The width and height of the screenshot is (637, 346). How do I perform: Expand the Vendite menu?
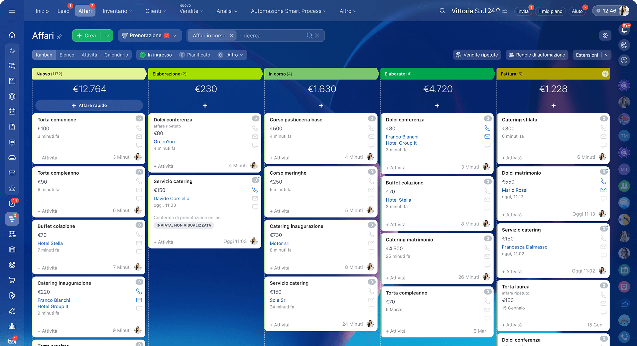pos(191,11)
